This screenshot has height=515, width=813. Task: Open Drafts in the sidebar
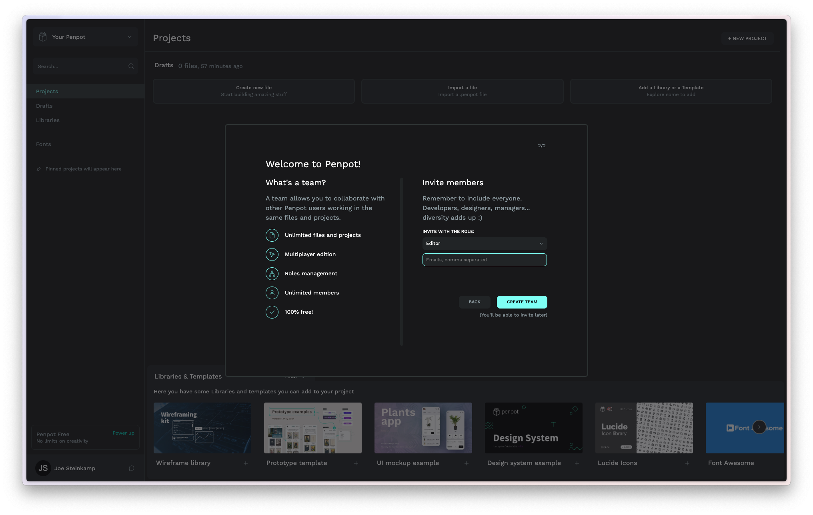click(44, 106)
